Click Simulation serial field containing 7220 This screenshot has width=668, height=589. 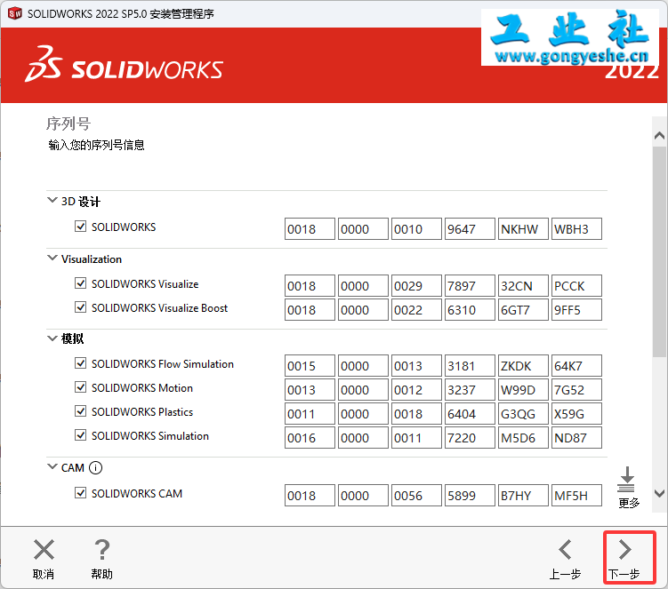tap(470, 437)
